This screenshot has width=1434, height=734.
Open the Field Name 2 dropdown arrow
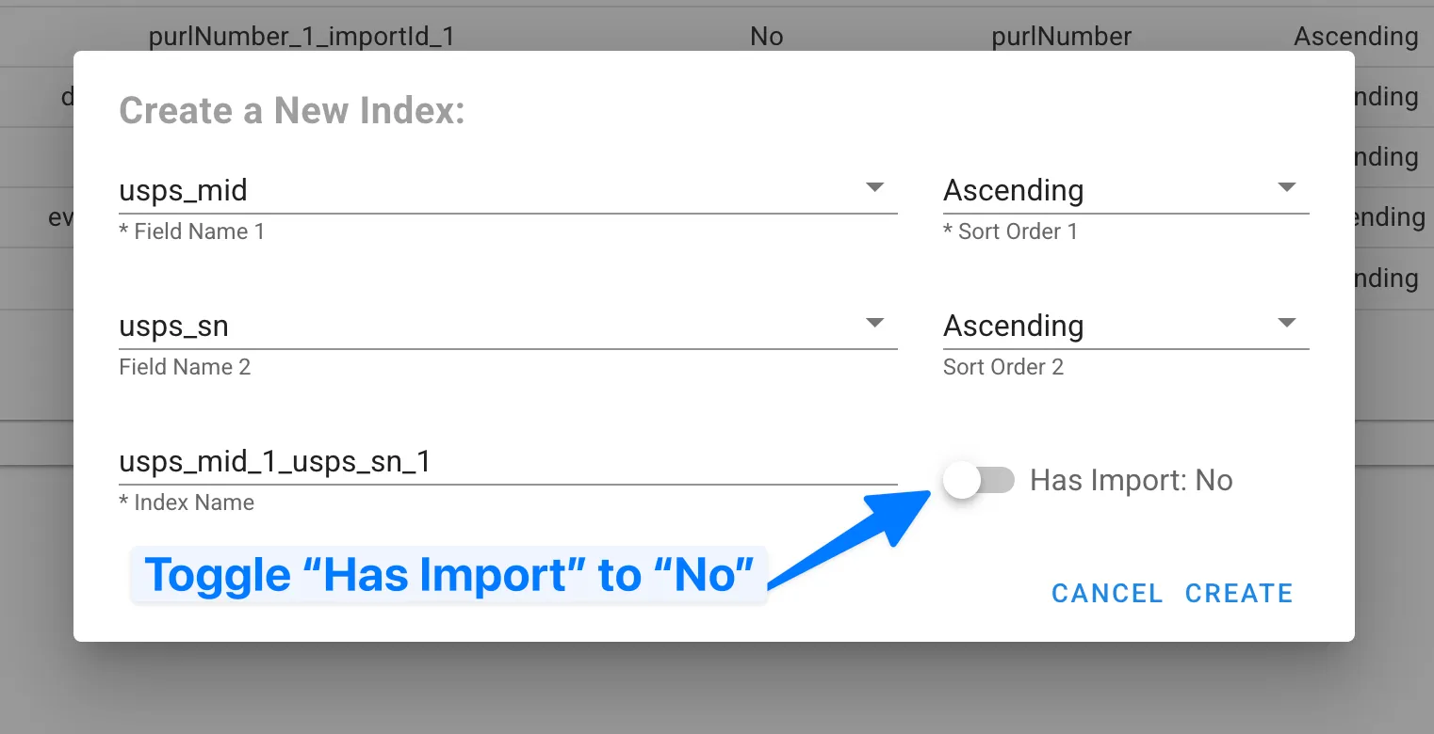(x=875, y=323)
